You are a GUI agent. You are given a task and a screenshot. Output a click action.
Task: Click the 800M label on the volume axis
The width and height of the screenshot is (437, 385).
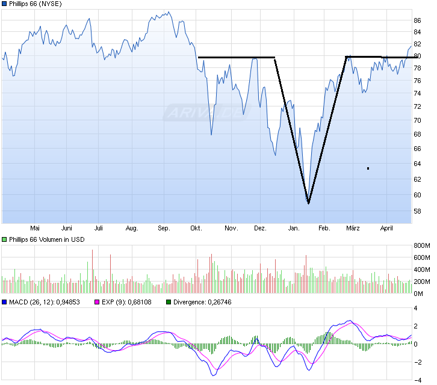point(421,245)
